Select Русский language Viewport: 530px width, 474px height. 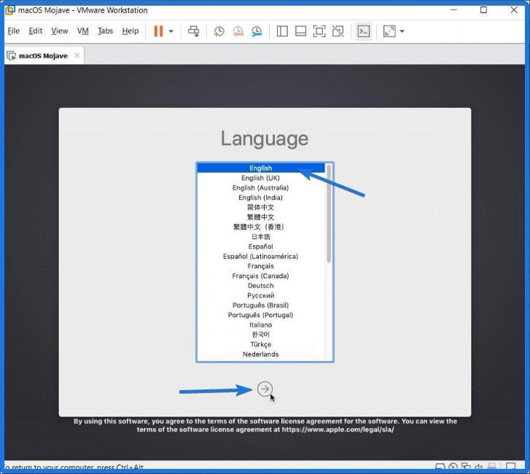coord(260,295)
